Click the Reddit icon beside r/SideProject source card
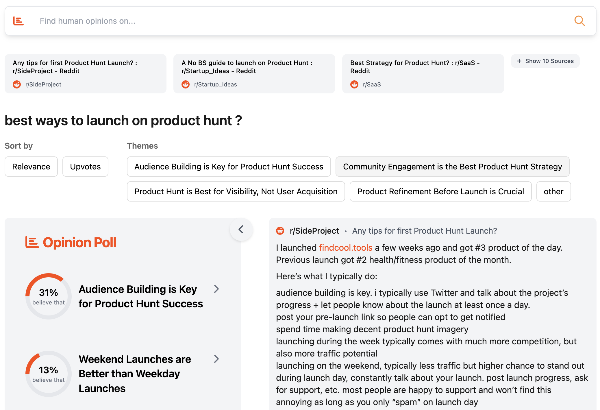The image size is (600, 410). point(17,84)
